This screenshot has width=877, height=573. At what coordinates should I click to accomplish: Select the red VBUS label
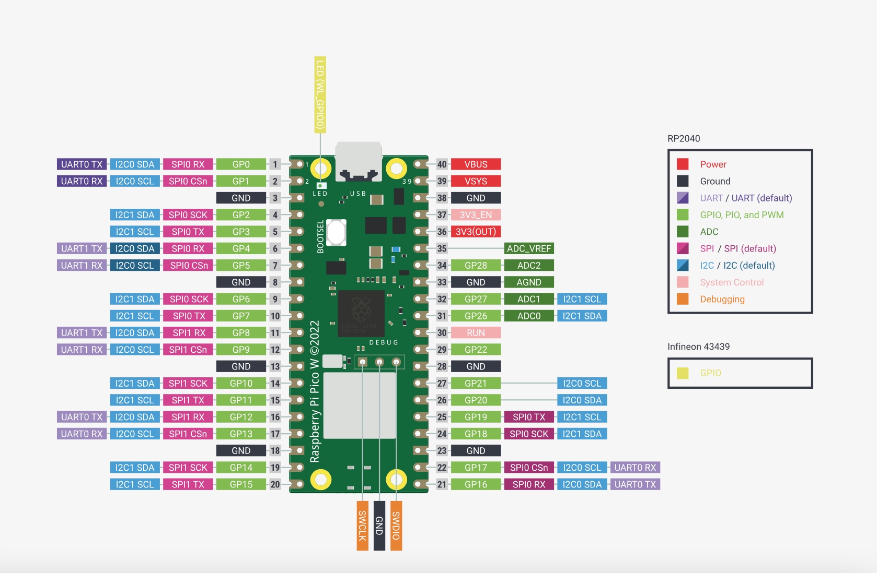click(476, 164)
